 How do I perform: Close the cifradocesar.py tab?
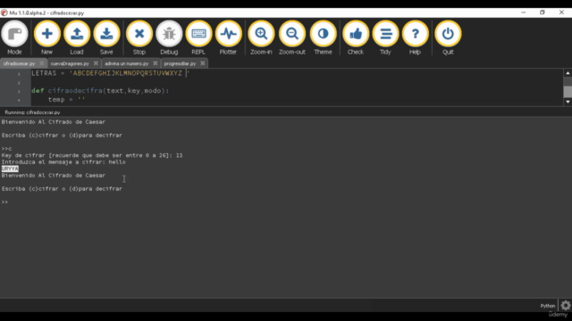(42, 63)
